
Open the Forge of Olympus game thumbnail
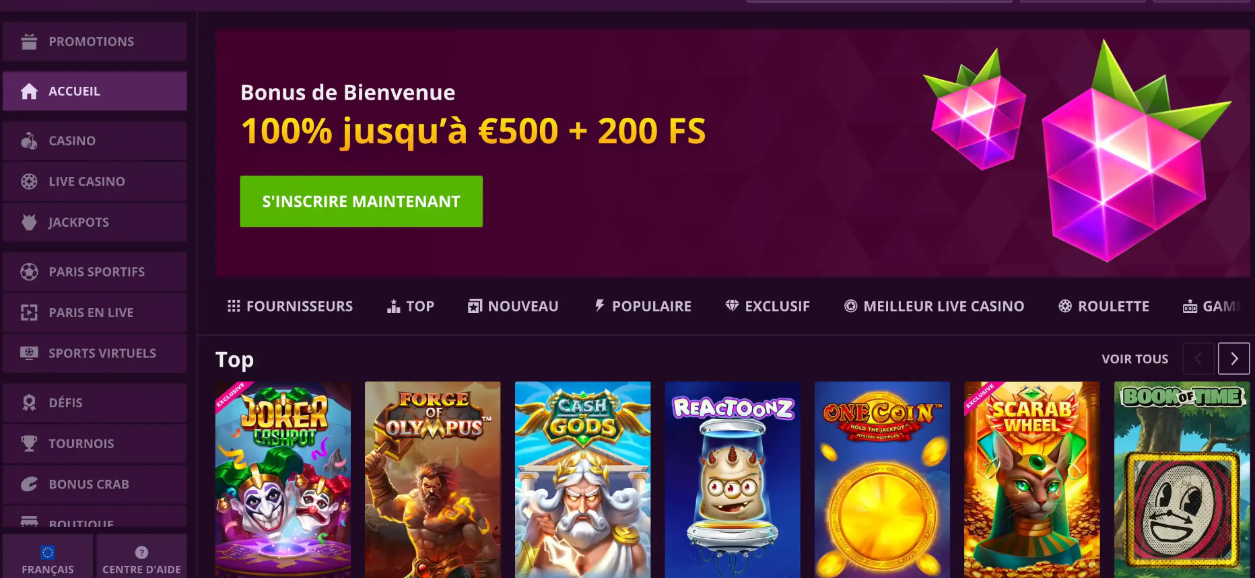432,480
